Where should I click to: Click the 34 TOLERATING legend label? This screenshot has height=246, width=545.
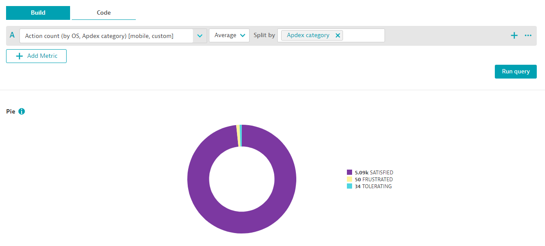(x=373, y=186)
